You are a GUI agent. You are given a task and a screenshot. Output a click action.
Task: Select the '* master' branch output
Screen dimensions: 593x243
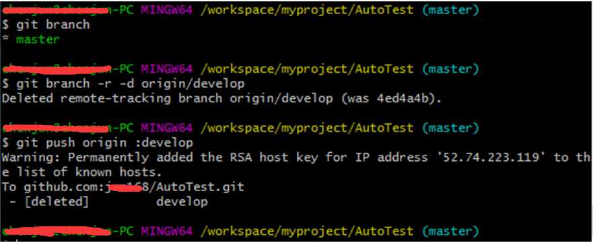[x=30, y=39]
